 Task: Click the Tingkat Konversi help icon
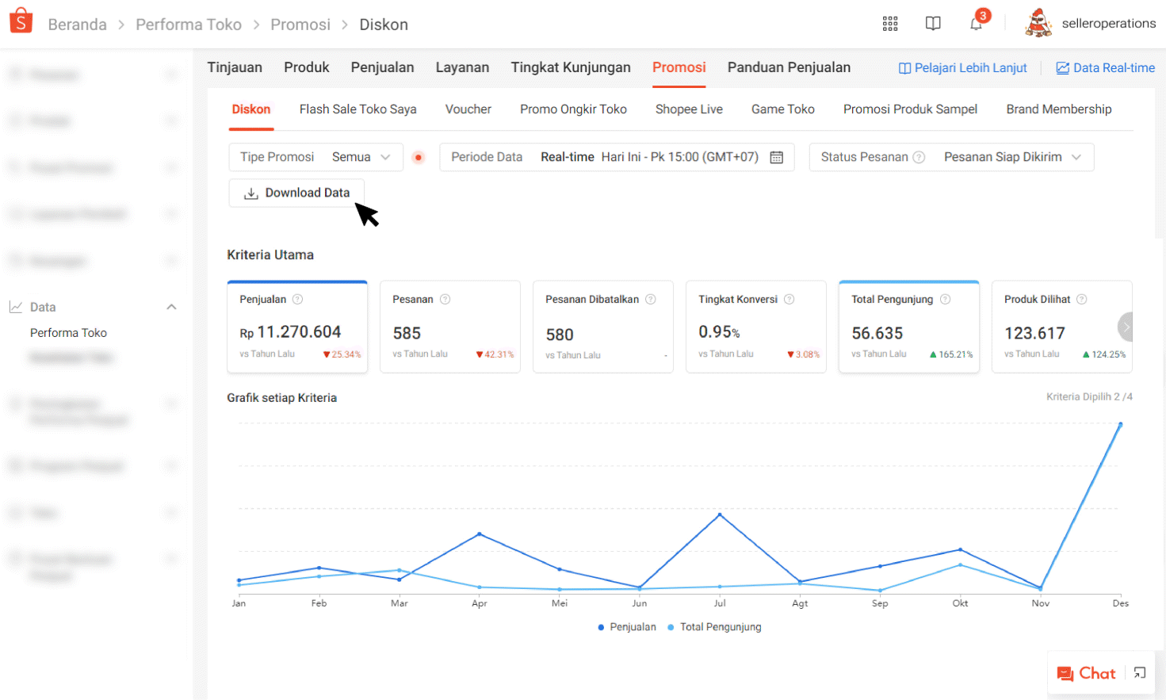coord(789,299)
